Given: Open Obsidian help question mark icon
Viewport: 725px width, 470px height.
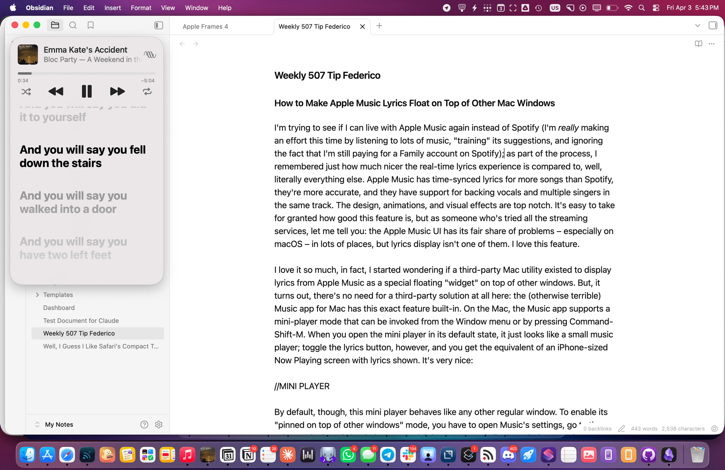Looking at the screenshot, I should point(144,424).
